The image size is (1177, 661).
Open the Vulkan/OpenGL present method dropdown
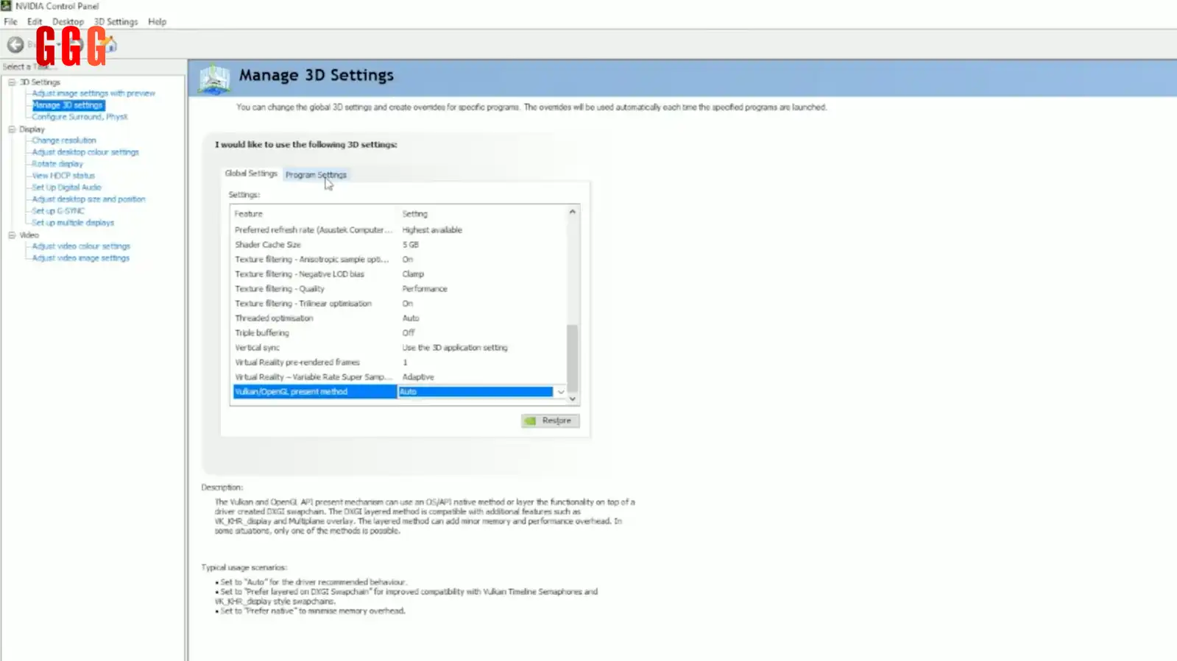tap(561, 392)
